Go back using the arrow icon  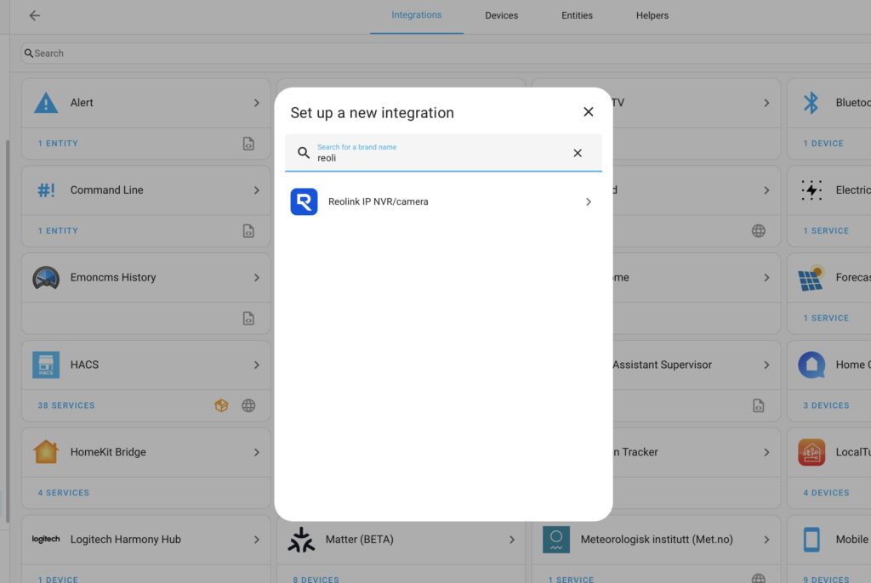[x=34, y=15]
